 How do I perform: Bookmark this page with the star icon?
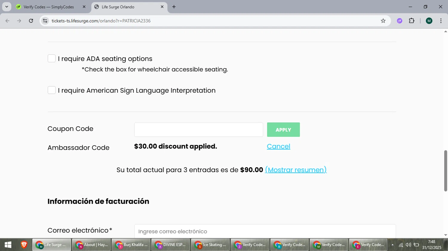coord(383,21)
